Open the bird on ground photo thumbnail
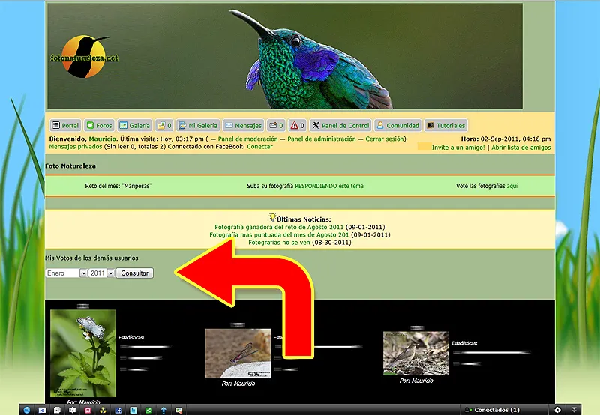Image resolution: width=600 pixels, height=415 pixels. [x=416, y=353]
